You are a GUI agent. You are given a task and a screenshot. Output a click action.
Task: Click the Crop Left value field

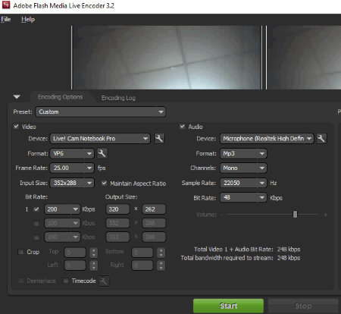click(x=75, y=265)
